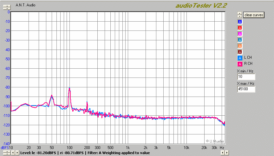Click the X max / Hz label
Image resolution: width=274 pixels, height=156 pixels.
[246, 84]
